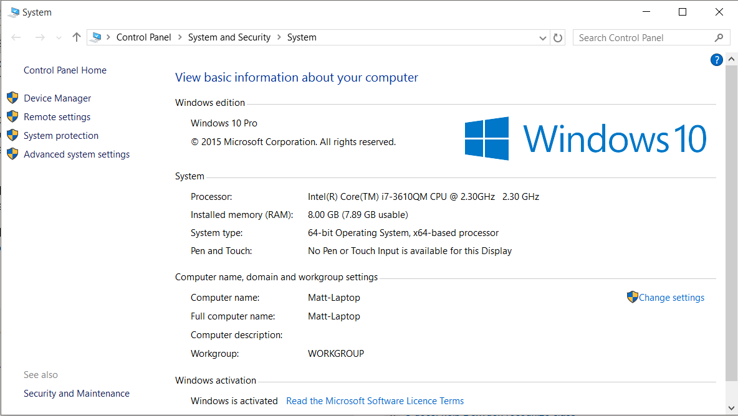Click the computer icon in address bar

point(95,37)
